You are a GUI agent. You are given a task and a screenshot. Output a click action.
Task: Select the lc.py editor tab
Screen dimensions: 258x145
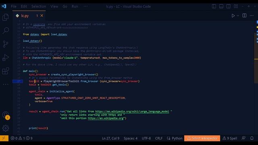click(x=29, y=16)
